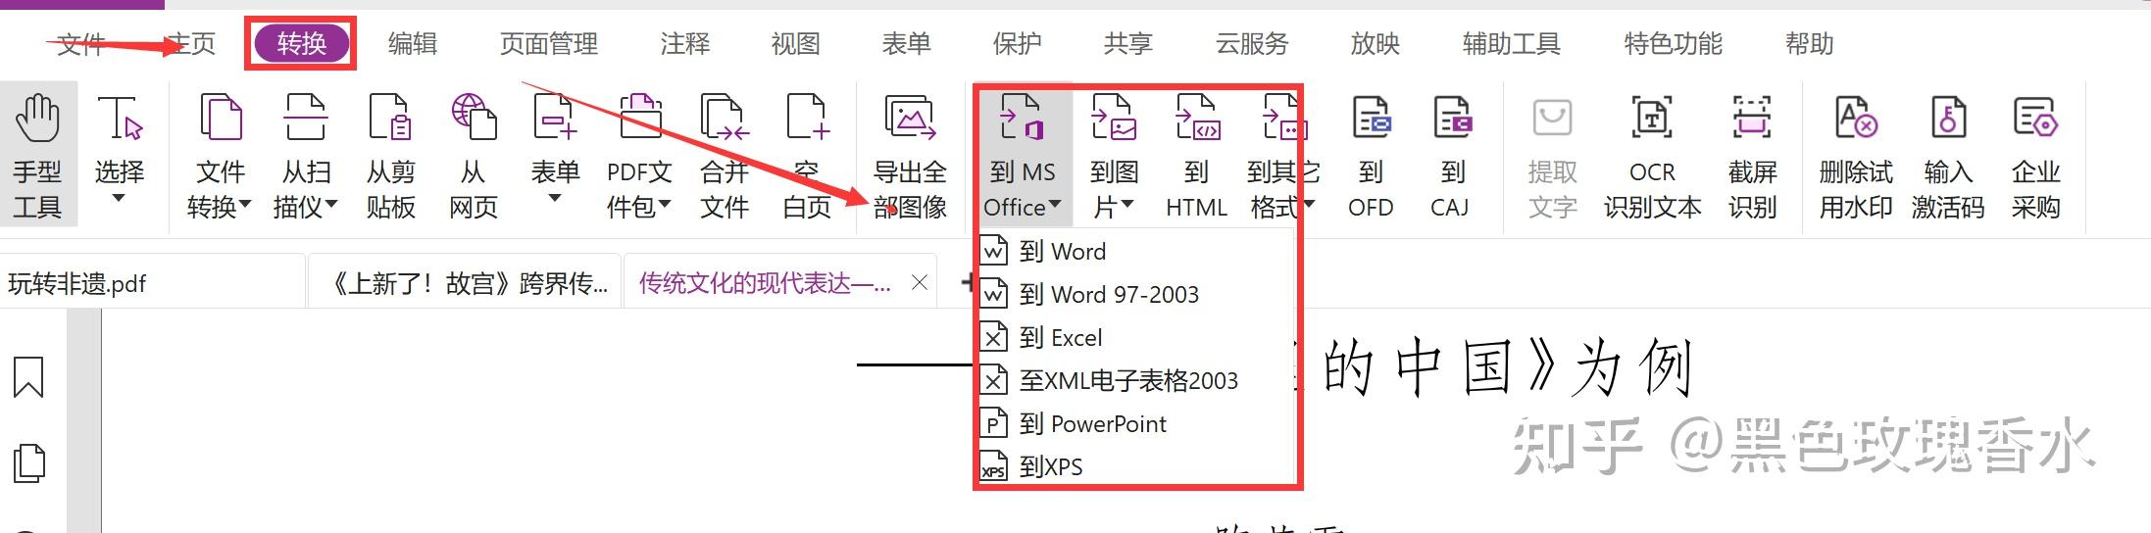Screen dimensions: 2151x533
Task: Expand the PDF文件包 dropdown arrow
Action: click(666, 206)
